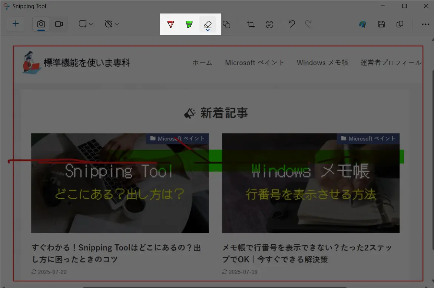Open the Text actions tool

(269, 24)
